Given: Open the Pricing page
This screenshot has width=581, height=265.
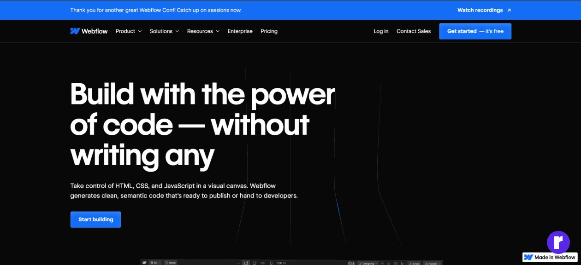Looking at the screenshot, I should 269,31.
